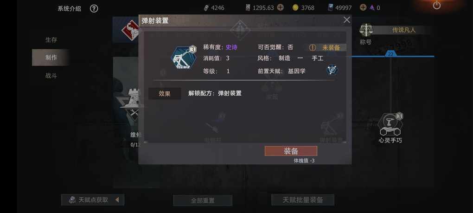The height and width of the screenshot is (213, 473).
Task: Open the system intro help question-mark icon
Action: pos(94,9)
